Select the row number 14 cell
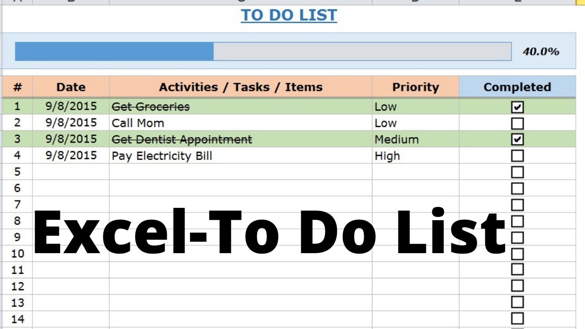The height and width of the screenshot is (329, 585). [17, 319]
